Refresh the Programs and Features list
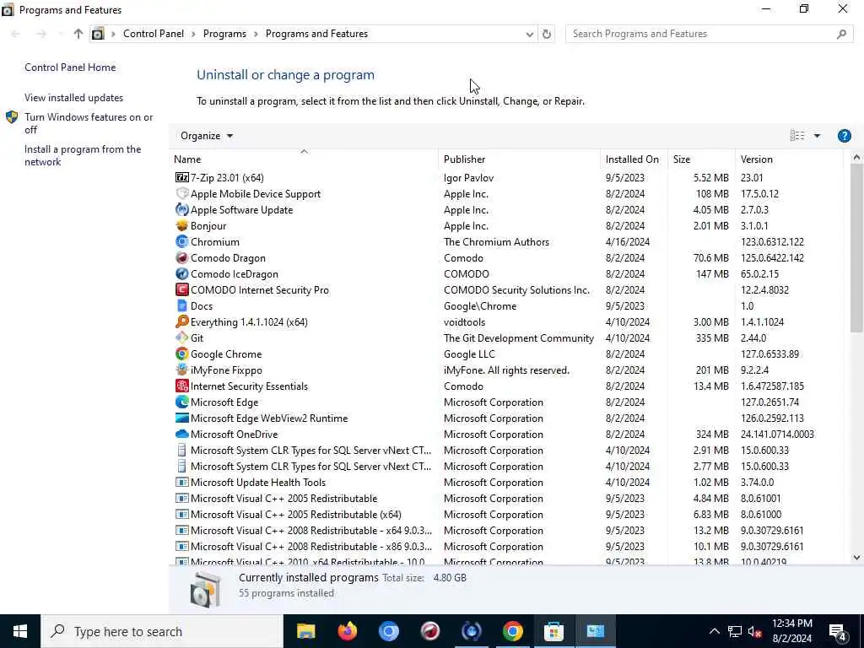The height and width of the screenshot is (648, 864). (x=547, y=34)
